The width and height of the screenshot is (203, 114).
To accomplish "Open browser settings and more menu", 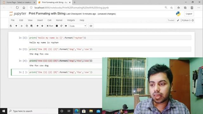I will point(199,8).
